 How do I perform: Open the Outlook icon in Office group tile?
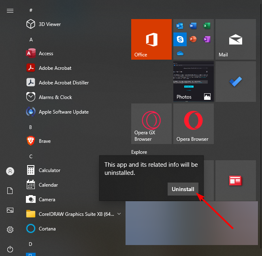pyautogui.click(x=180, y=26)
